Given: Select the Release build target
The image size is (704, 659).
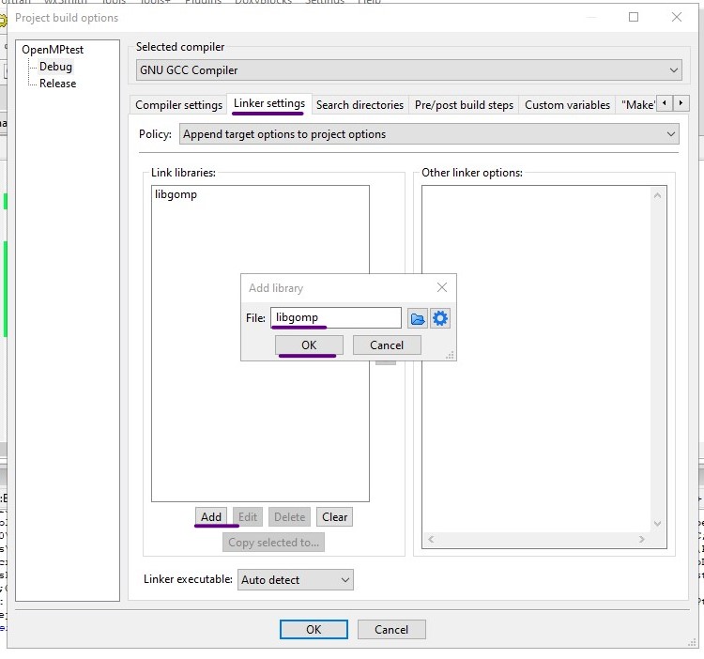Looking at the screenshot, I should pyautogui.click(x=57, y=84).
